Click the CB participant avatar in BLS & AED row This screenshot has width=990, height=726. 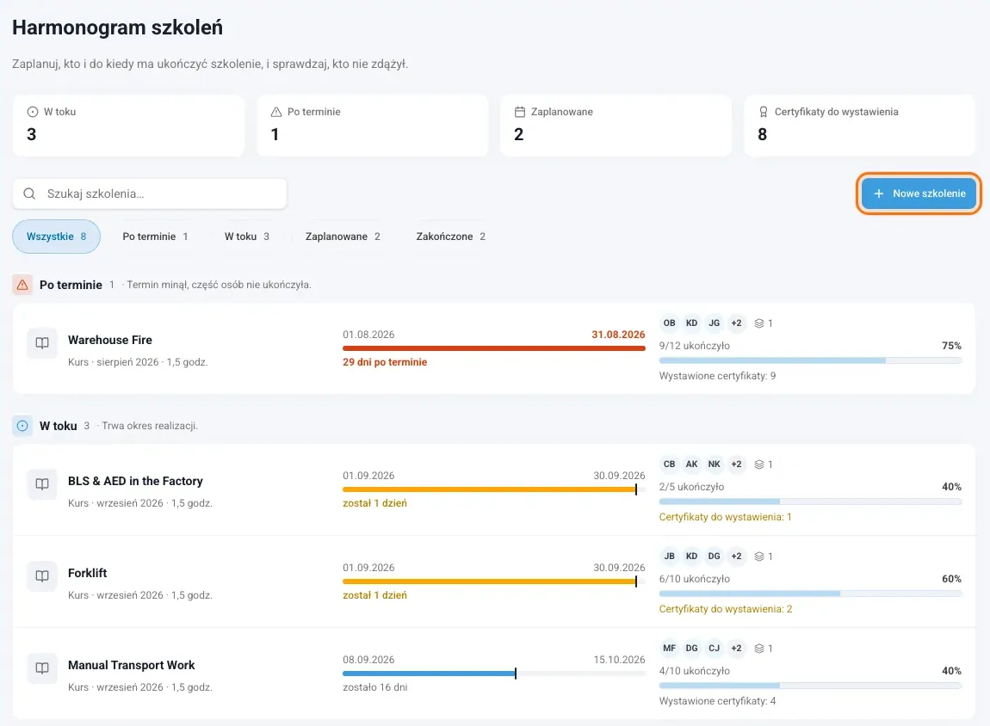click(669, 465)
